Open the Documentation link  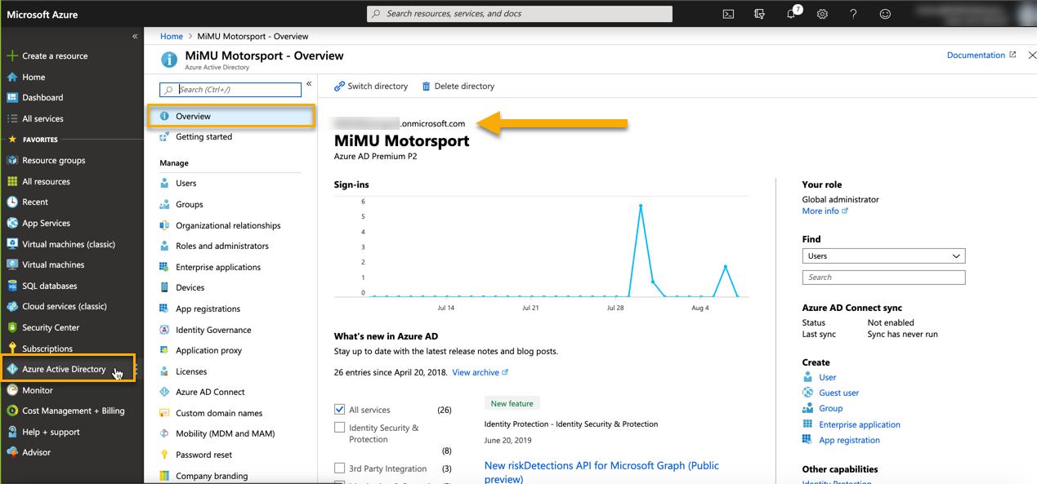click(x=976, y=56)
